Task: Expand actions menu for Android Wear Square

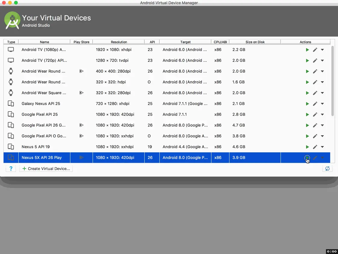Action: [322, 93]
